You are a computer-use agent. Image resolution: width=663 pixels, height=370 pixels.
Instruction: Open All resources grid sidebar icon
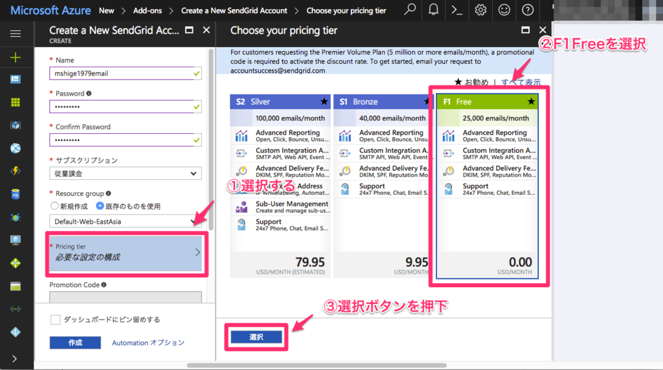point(16,102)
